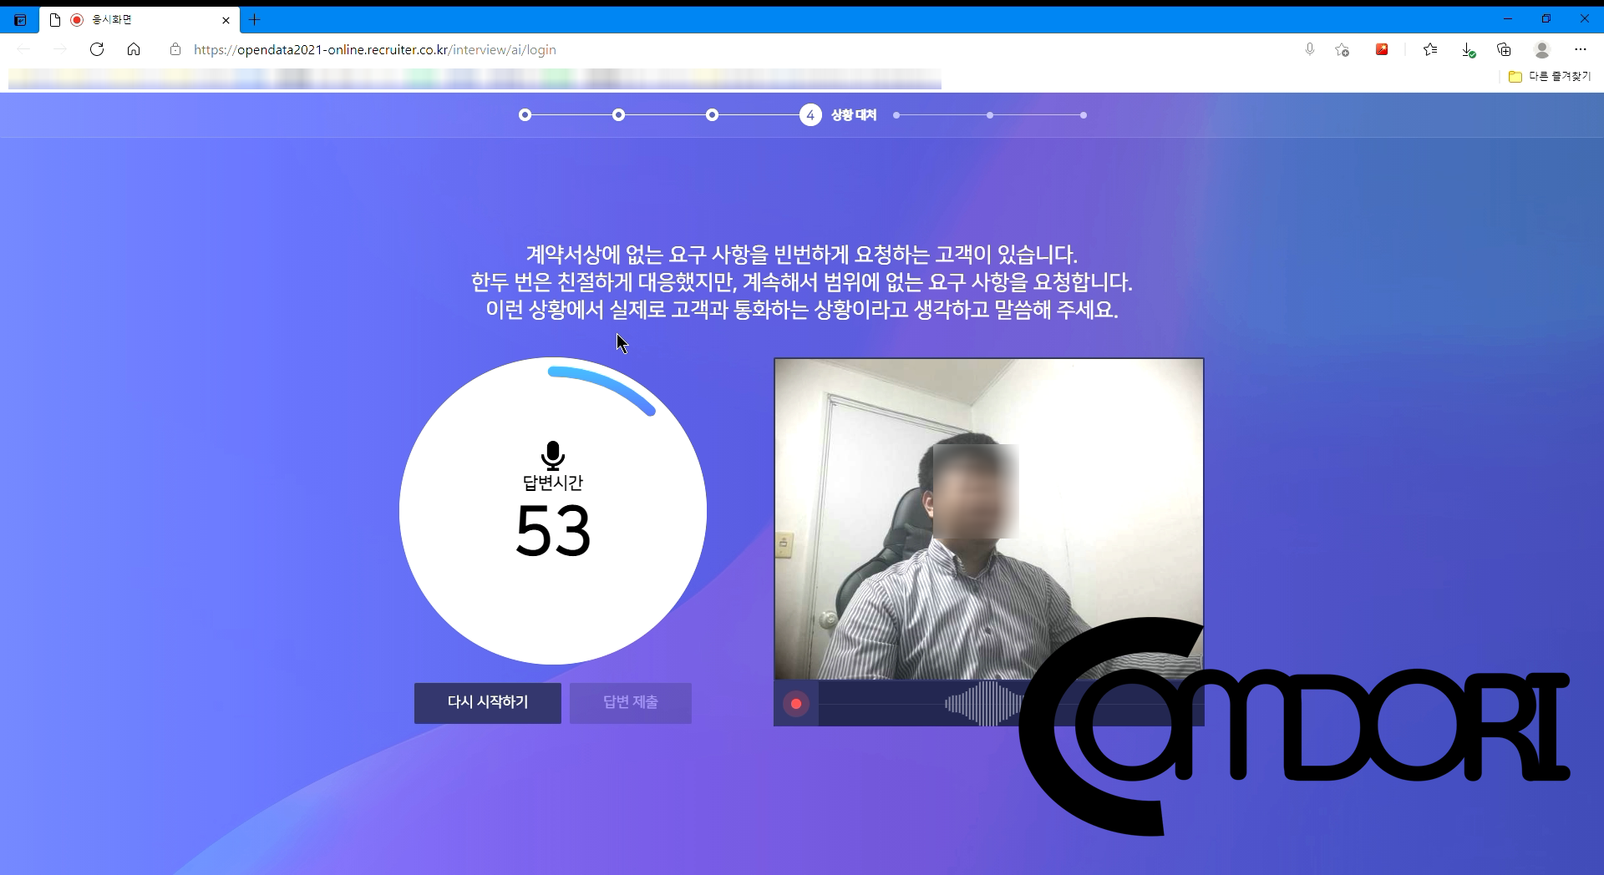View site info lock icon in address bar

175,49
